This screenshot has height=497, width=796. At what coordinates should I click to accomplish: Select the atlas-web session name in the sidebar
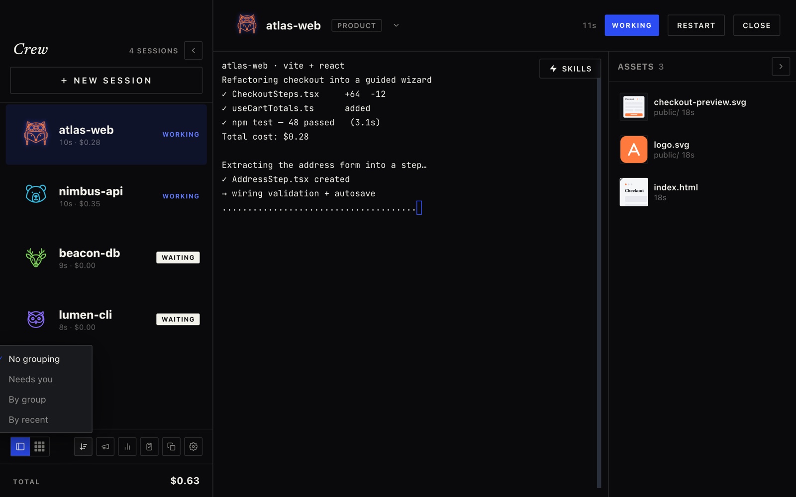[86, 130]
